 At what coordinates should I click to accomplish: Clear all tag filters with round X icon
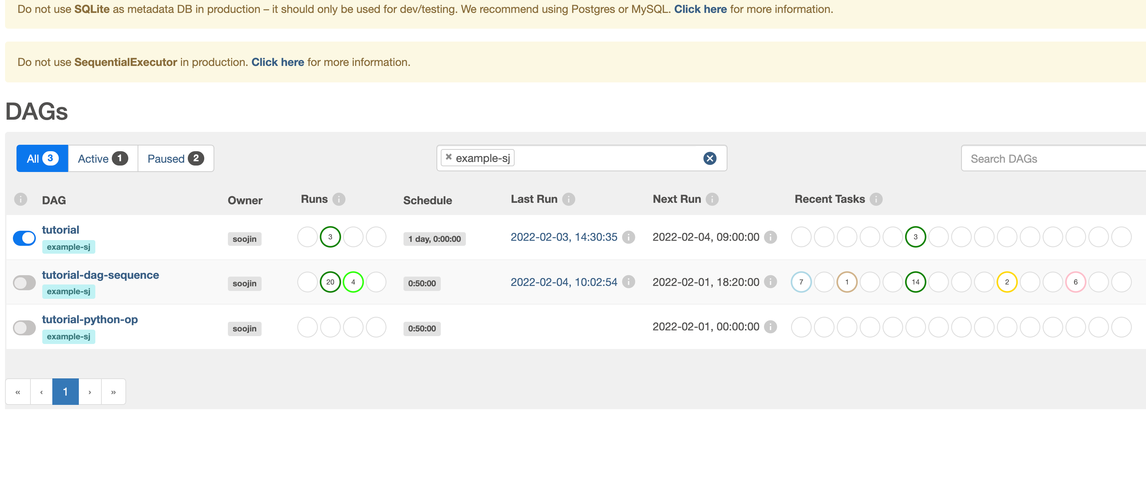(x=710, y=158)
